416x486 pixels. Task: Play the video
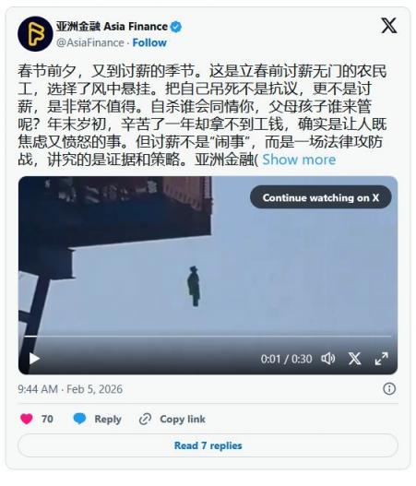point(34,359)
